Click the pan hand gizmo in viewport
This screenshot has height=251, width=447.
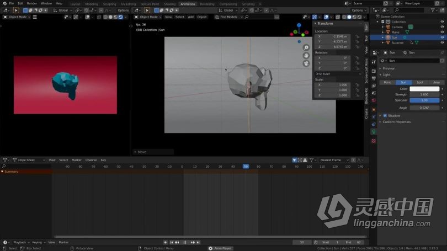tap(306, 56)
